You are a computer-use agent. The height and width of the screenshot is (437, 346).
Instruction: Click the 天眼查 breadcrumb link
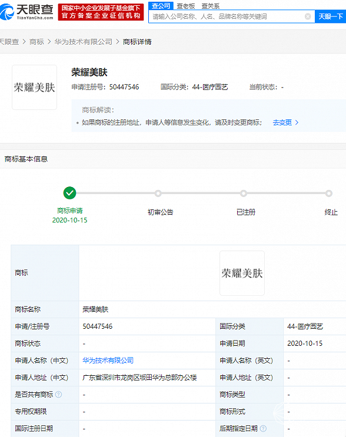(x=9, y=42)
